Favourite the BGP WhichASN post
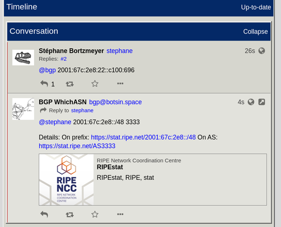Screen dimensions: 281x227 95,214
